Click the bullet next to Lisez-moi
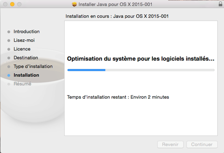 pyautogui.click(x=9, y=41)
